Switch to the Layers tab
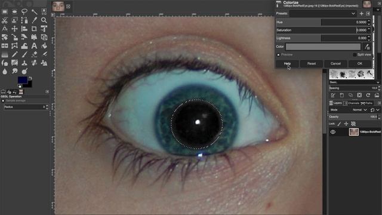Viewport: 382px width, 215px height. tap(335, 103)
